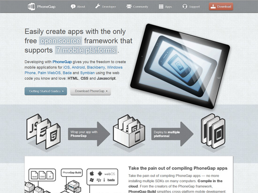Click the Getting Started Guides button
258x193 pixels.
pyautogui.click(x=46, y=91)
